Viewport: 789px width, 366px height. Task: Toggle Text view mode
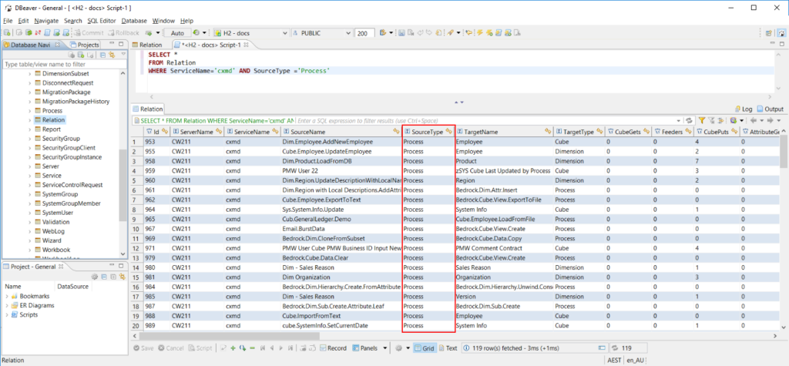point(451,348)
